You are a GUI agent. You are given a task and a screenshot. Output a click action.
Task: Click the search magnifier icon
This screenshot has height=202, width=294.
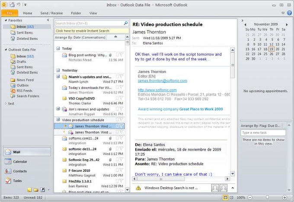tap(126, 23)
